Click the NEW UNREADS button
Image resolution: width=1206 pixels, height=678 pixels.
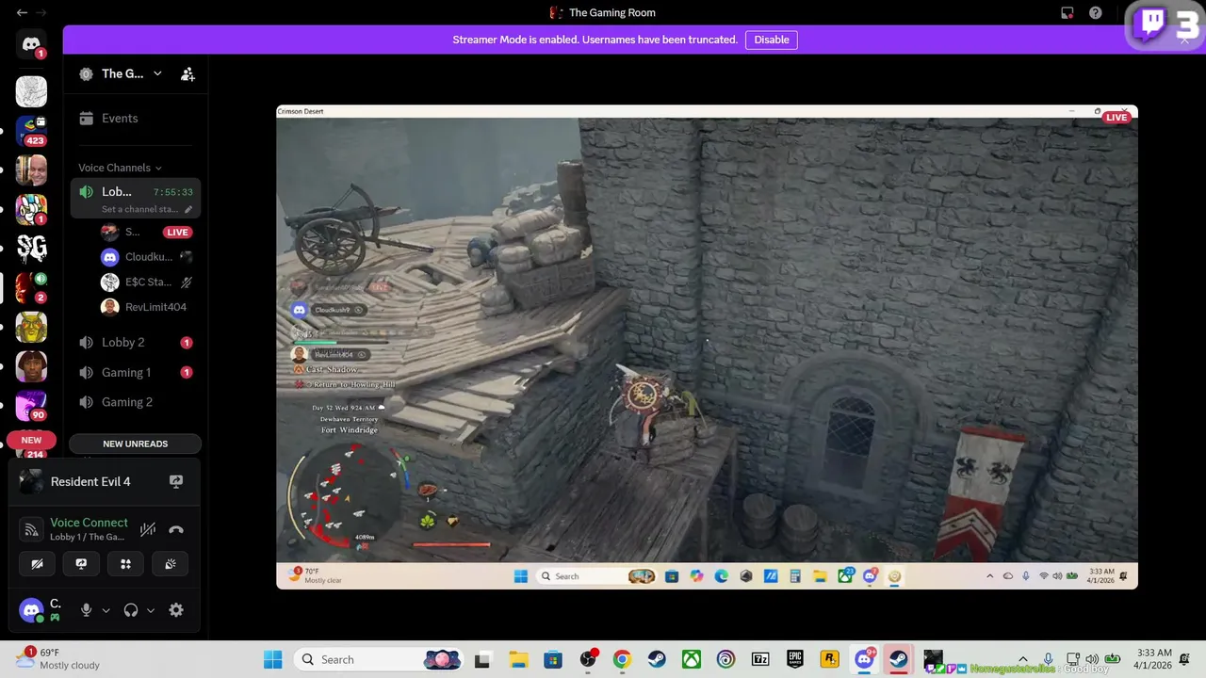pos(136,444)
